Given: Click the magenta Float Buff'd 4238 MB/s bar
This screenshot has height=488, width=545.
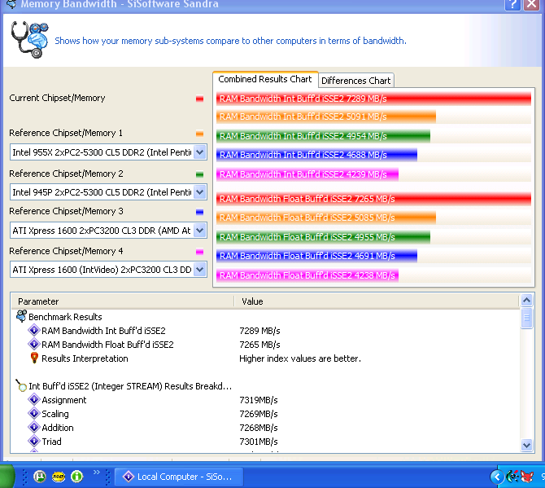Looking at the screenshot, I should click(307, 275).
